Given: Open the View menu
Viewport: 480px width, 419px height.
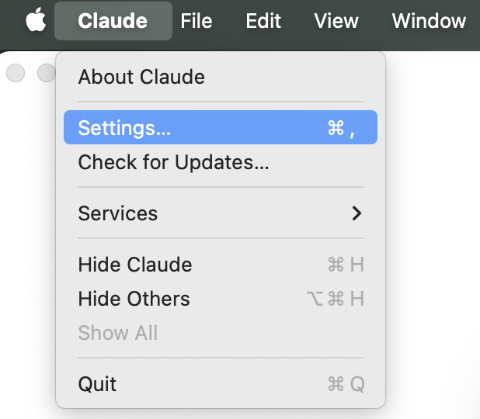Looking at the screenshot, I should (336, 21).
